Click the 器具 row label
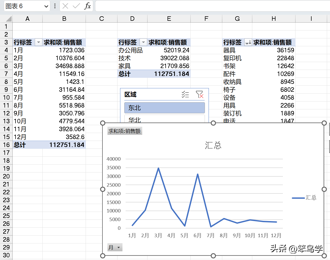This screenshot has height=260, width=330. click(237, 50)
